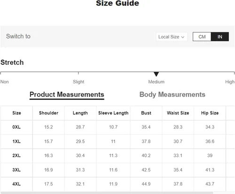Viewport: 235px width, 194px height.
Task: Click hip value 39 for 2XL
Action: tap(210, 156)
